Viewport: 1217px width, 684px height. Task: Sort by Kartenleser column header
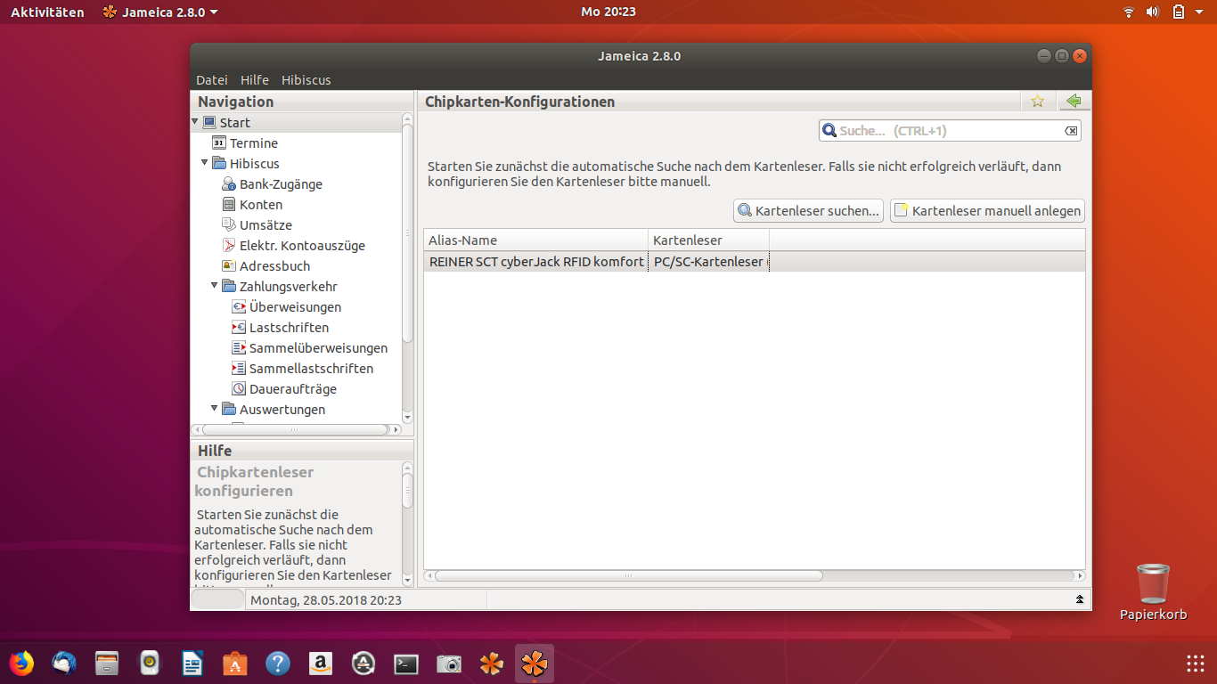708,240
